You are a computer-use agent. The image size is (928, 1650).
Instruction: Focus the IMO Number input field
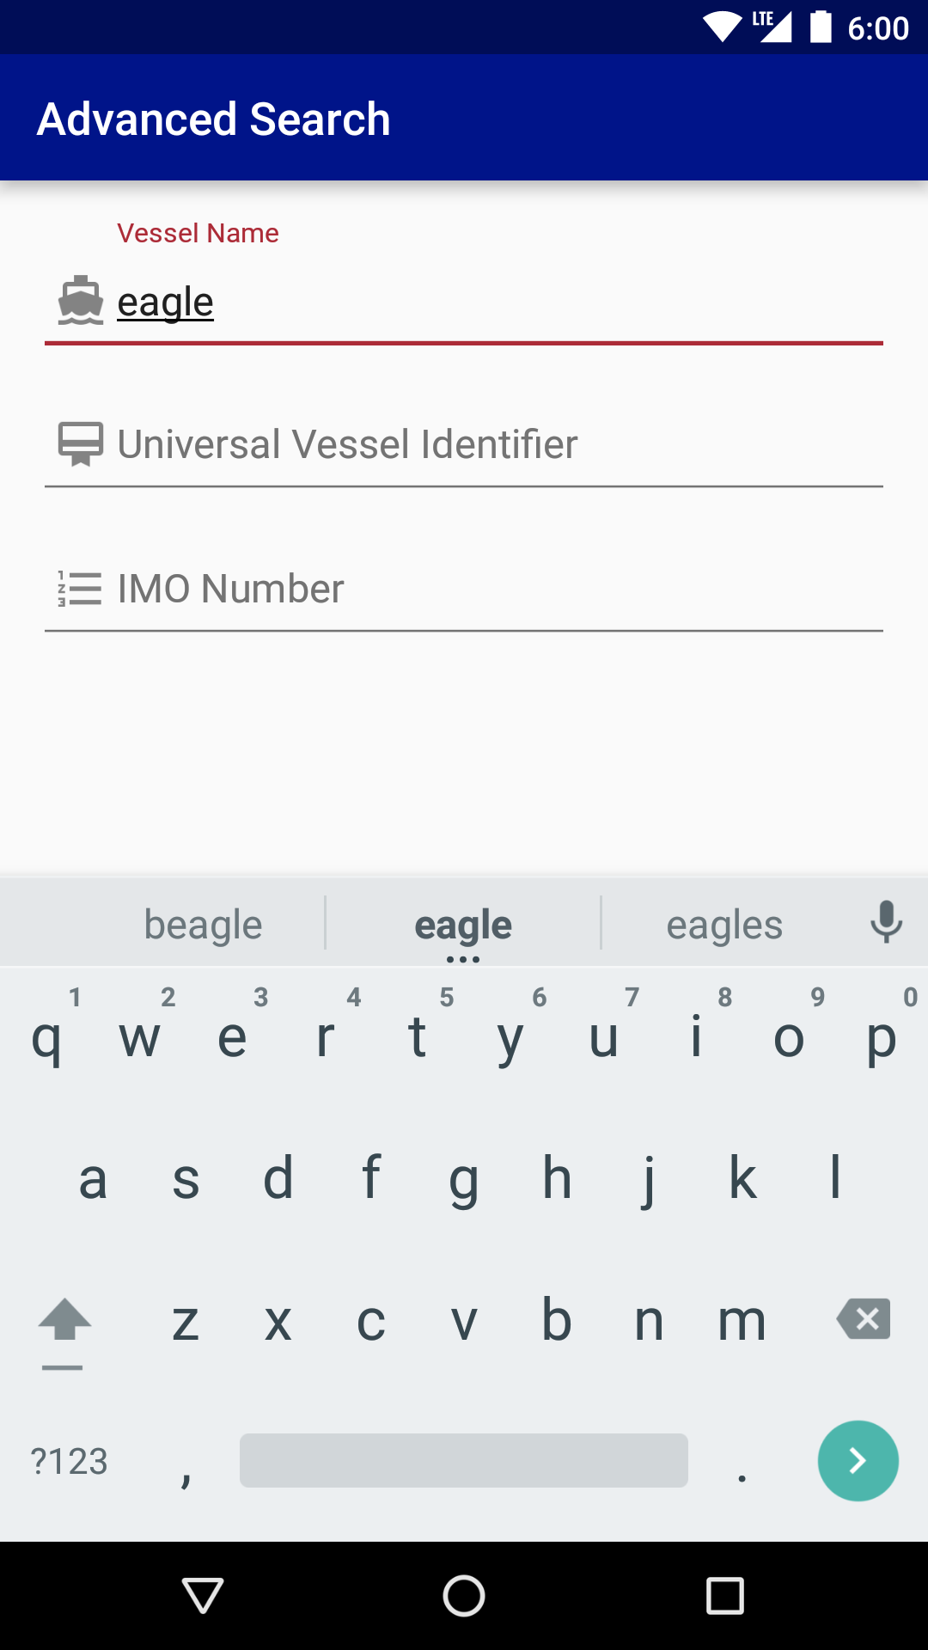tap(498, 589)
